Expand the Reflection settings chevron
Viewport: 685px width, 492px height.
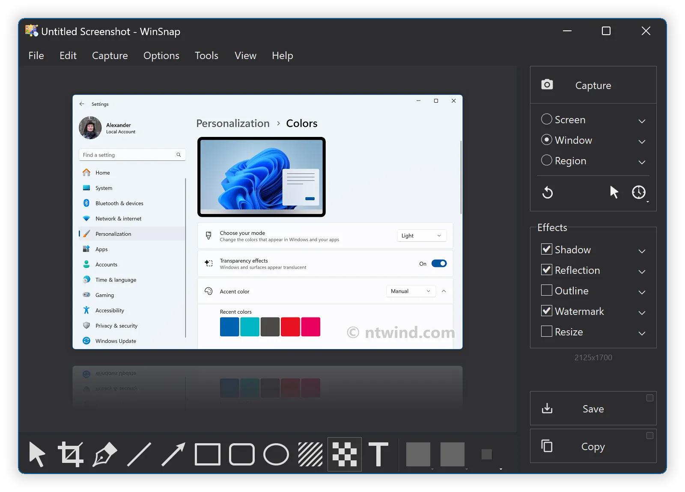[x=642, y=272]
